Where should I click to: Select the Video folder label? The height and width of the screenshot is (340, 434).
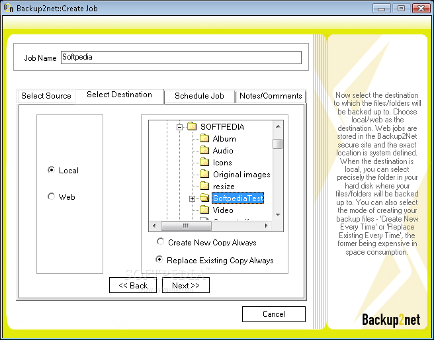(223, 210)
